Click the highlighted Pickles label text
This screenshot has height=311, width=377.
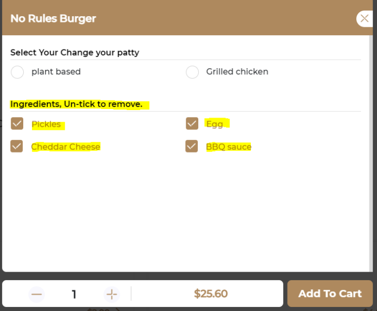click(x=46, y=124)
